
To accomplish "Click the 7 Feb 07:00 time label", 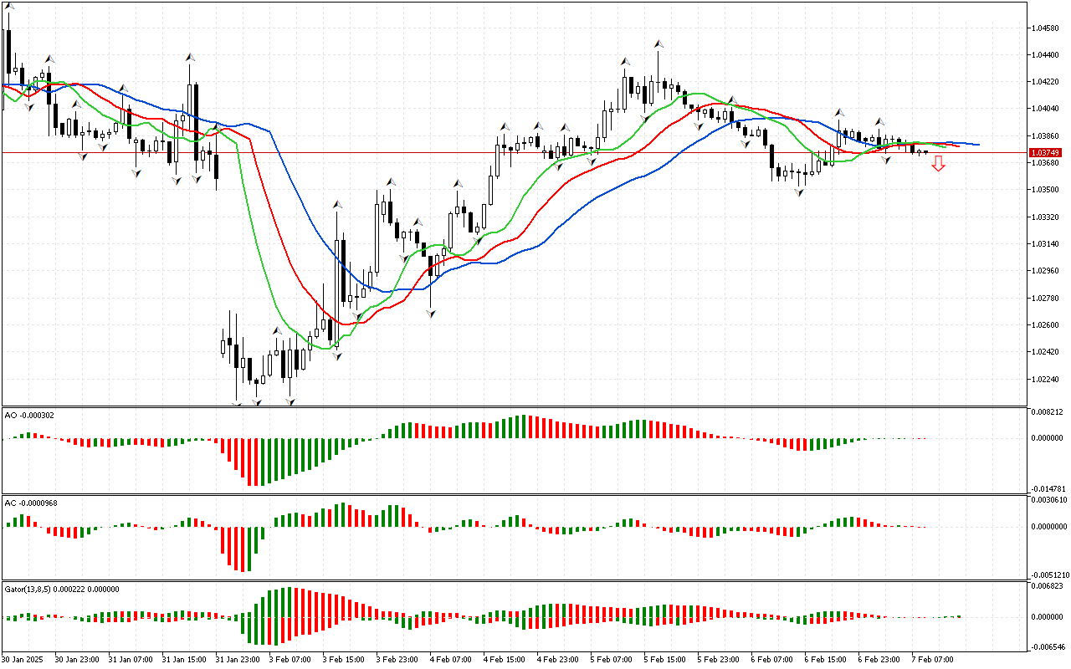I will click(933, 659).
